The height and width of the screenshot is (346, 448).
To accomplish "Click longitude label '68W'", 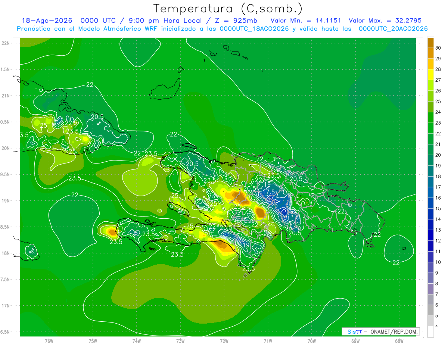I will coord(399,341).
